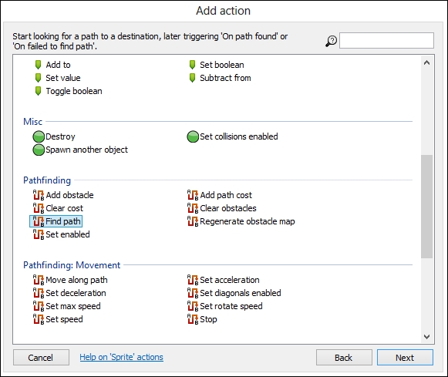Click the vertical scrollbar thumb

(427, 207)
